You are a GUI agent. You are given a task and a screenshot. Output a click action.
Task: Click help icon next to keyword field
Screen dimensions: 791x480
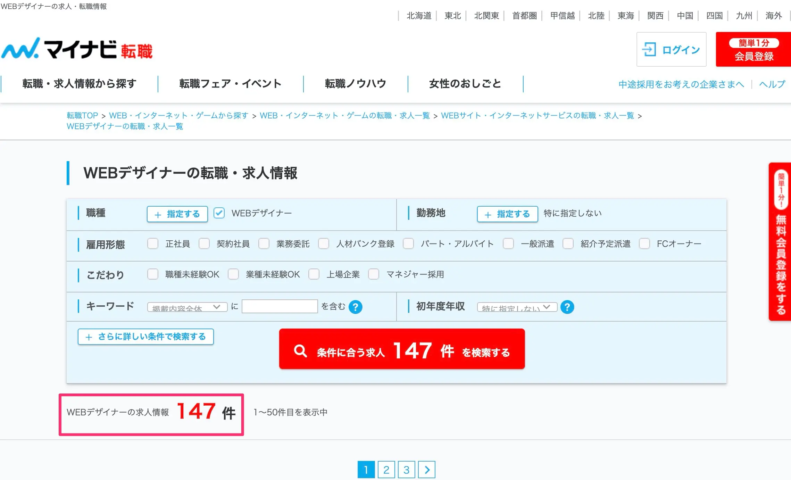[x=355, y=307]
